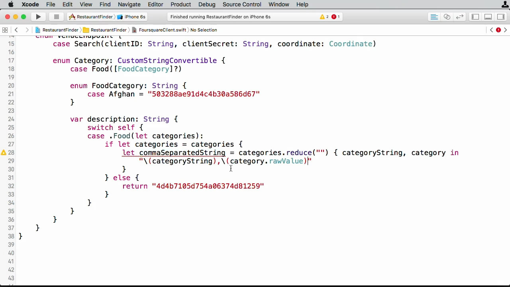Open the Find menu
Viewport: 510px width, 287px height.
[105, 4]
